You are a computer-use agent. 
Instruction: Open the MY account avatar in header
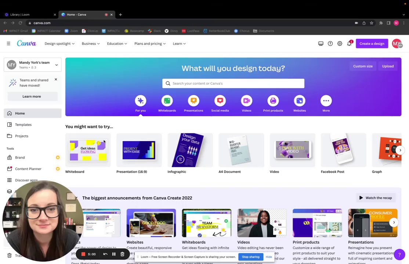[397, 44]
